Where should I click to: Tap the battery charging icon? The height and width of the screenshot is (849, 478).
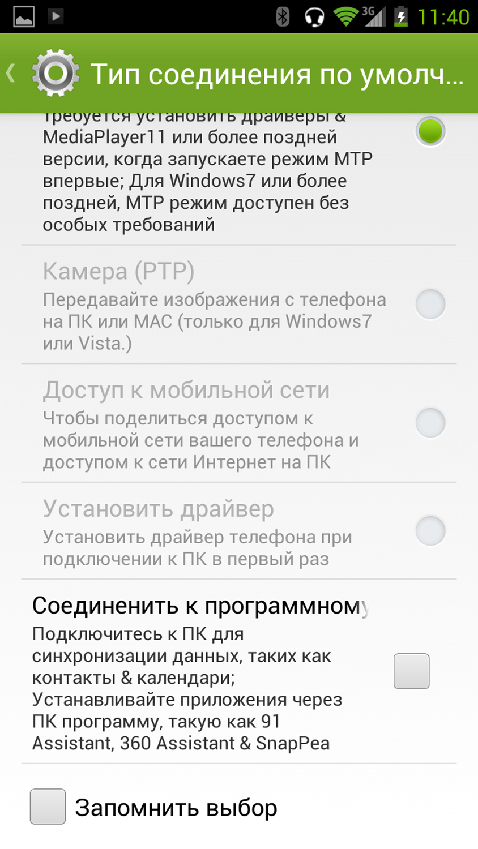(401, 16)
